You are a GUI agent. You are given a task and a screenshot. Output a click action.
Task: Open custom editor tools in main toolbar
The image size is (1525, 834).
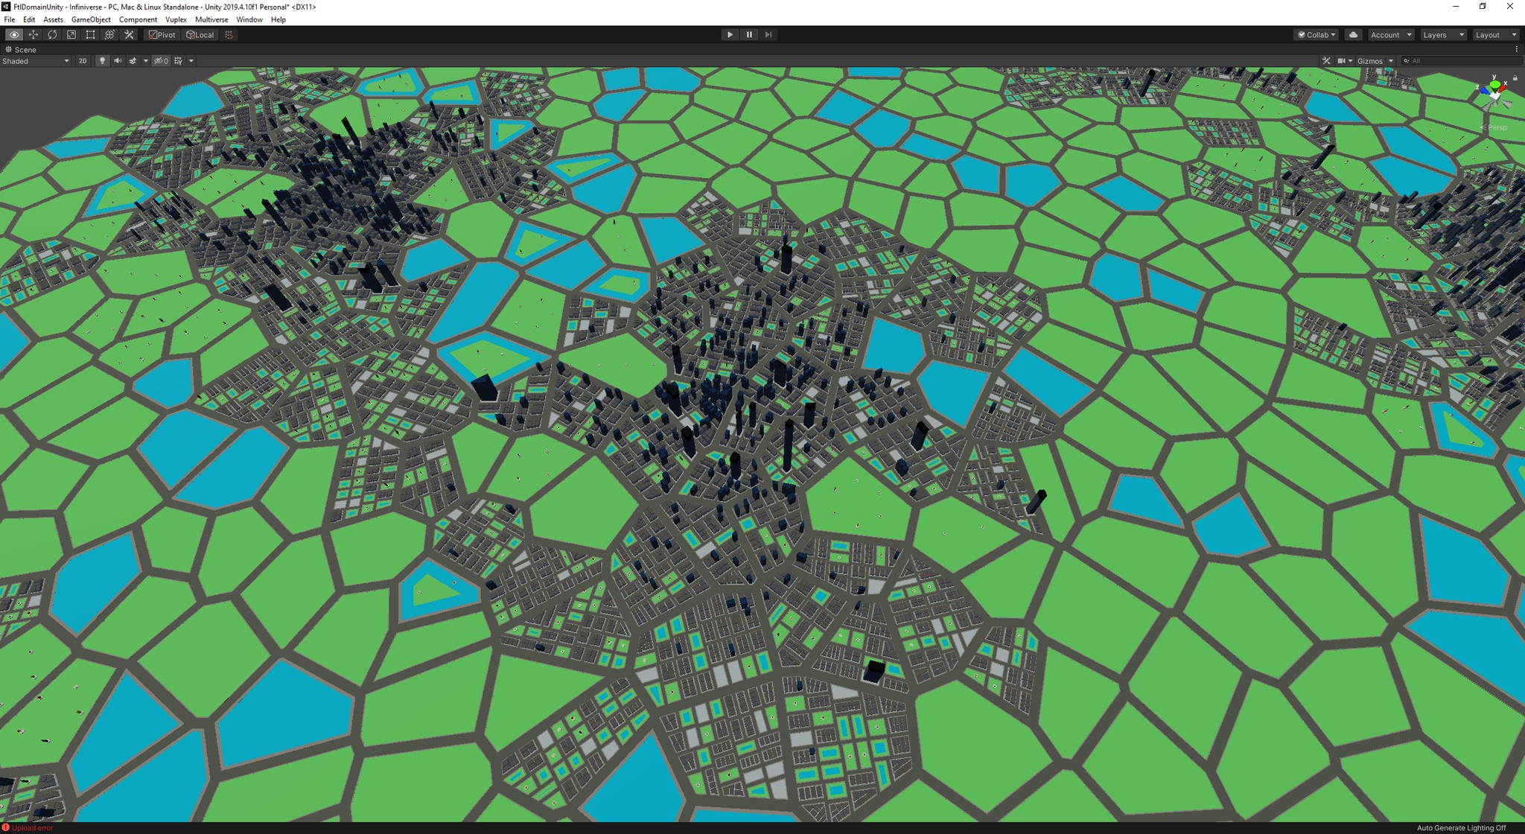129,35
